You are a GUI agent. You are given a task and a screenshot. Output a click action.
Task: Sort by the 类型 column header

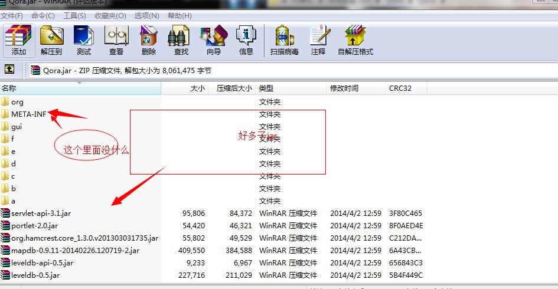[291, 88]
